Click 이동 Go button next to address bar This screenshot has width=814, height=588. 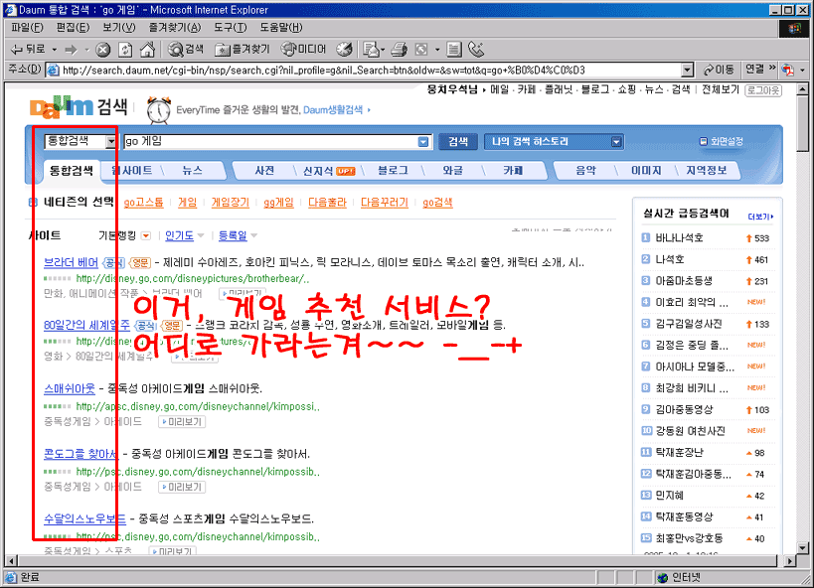coord(719,70)
